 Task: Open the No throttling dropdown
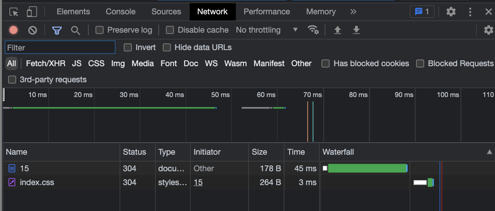267,30
